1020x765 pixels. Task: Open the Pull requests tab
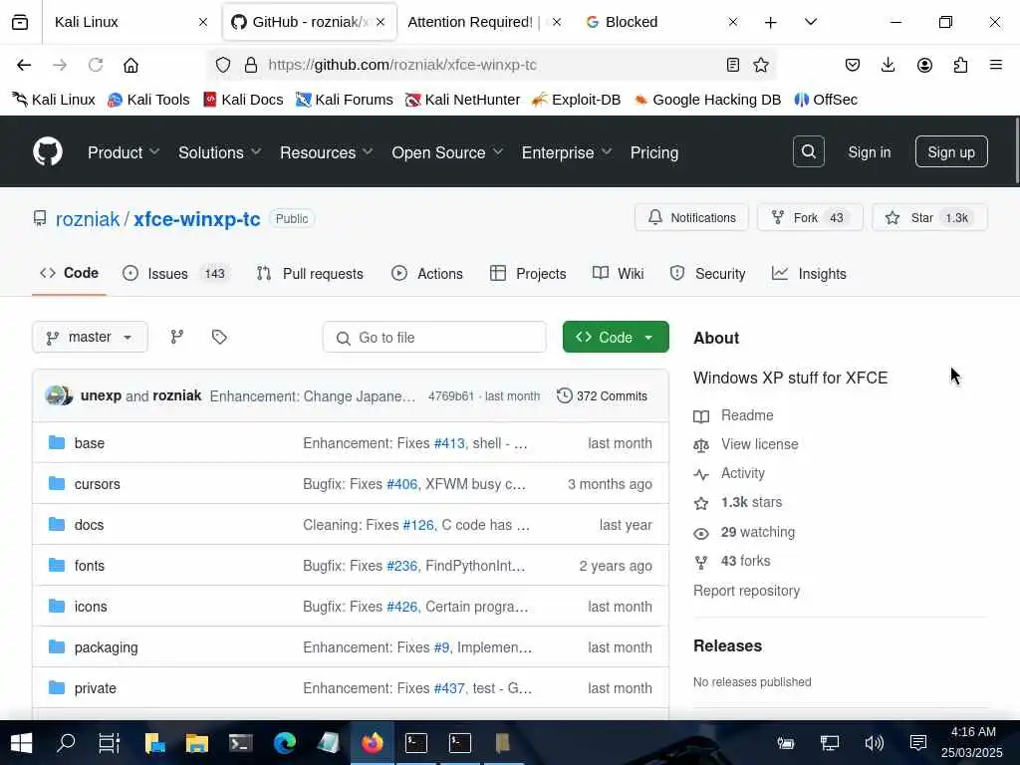(310, 274)
